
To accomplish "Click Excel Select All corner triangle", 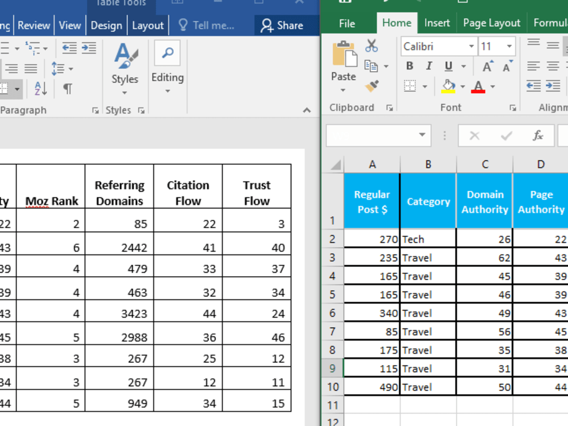I will [x=336, y=165].
